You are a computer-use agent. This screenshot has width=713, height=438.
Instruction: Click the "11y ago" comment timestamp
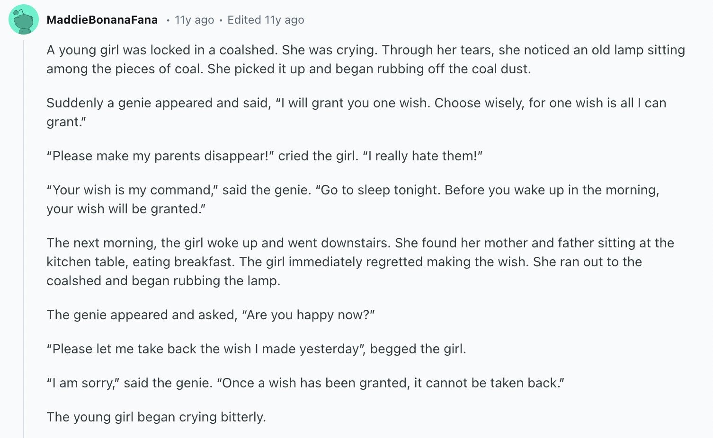click(195, 20)
